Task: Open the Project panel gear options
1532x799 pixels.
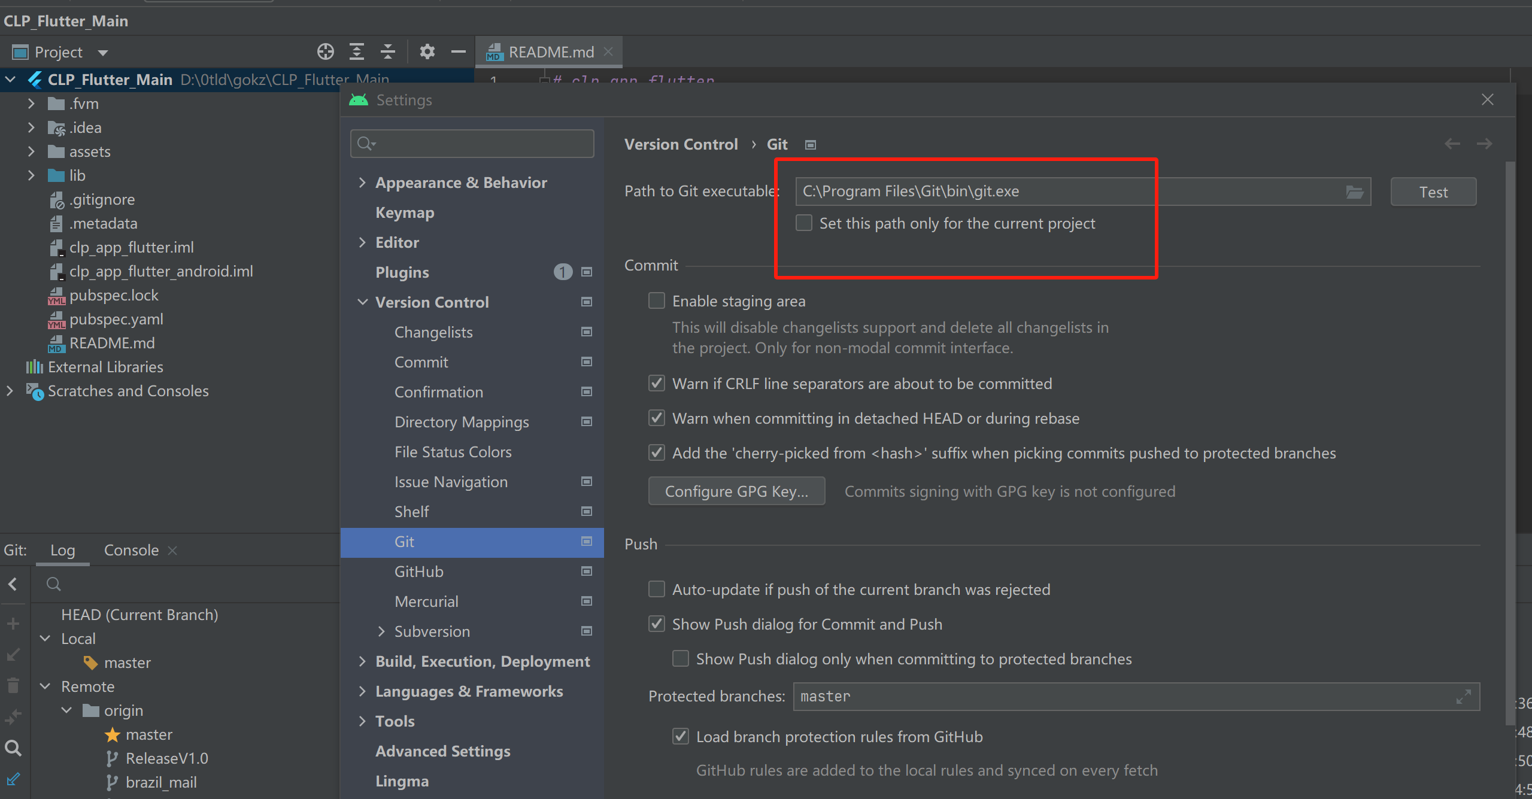Action: (x=427, y=52)
